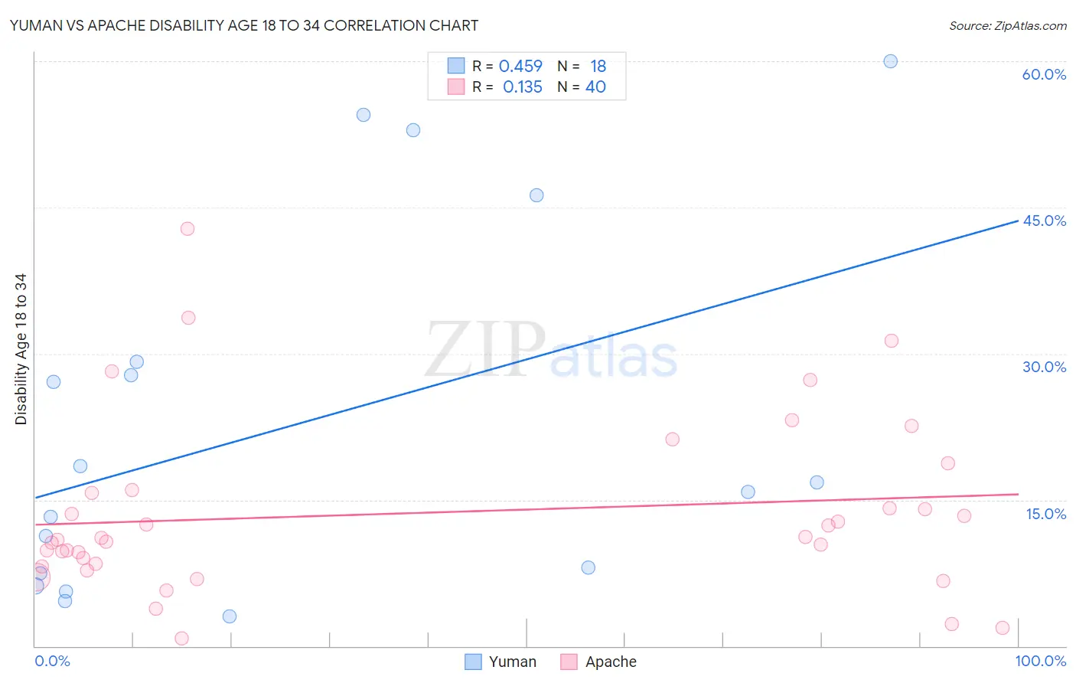Click the 30.0% y-axis label

(x=1044, y=367)
